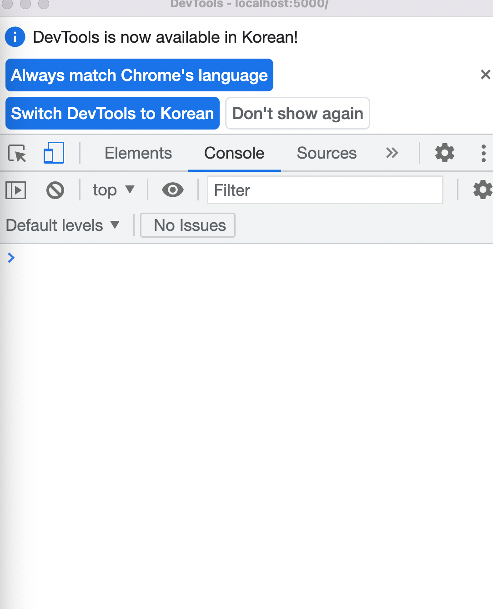Toggle the device toolbar icon
Image resolution: width=493 pixels, height=609 pixels.
[54, 153]
